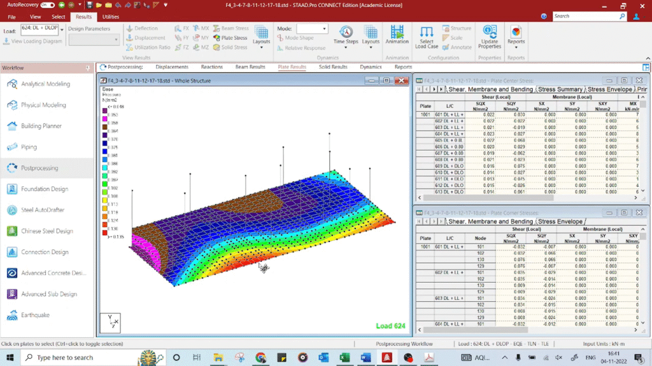Open the Displacements postprocessing tab
The image size is (652, 366).
tap(172, 67)
